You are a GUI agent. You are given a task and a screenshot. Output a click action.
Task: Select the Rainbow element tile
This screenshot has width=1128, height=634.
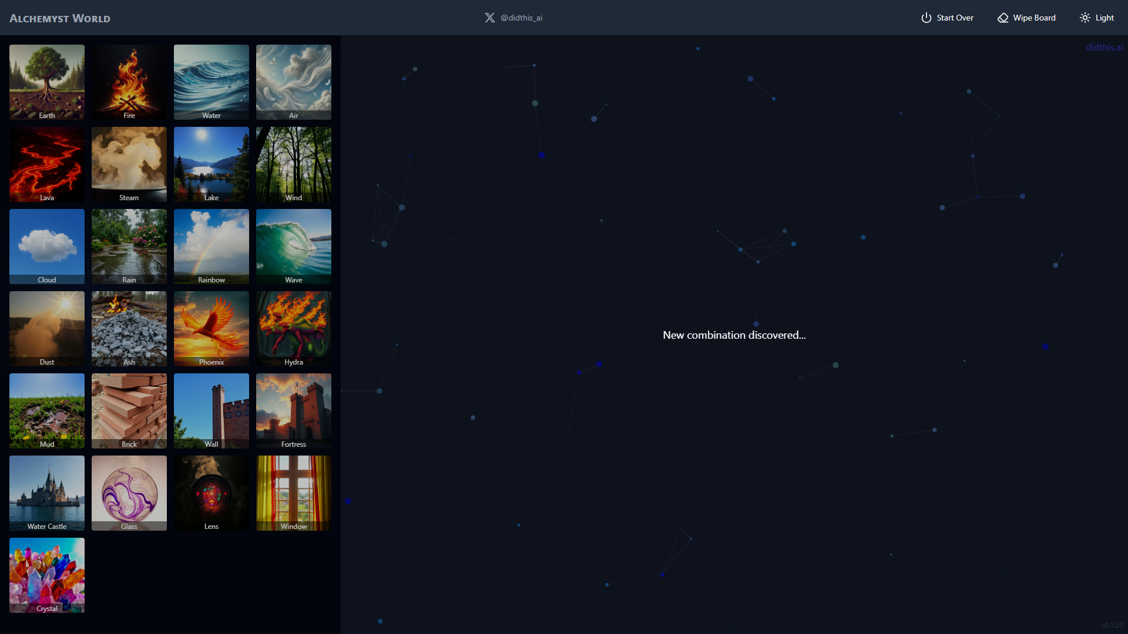[211, 247]
